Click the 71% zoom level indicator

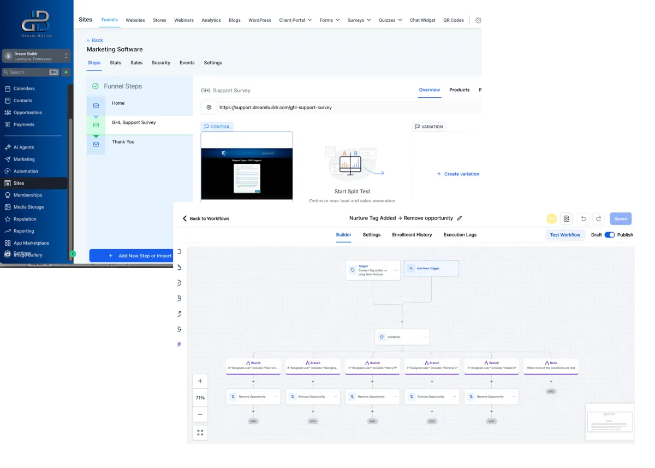pos(200,398)
